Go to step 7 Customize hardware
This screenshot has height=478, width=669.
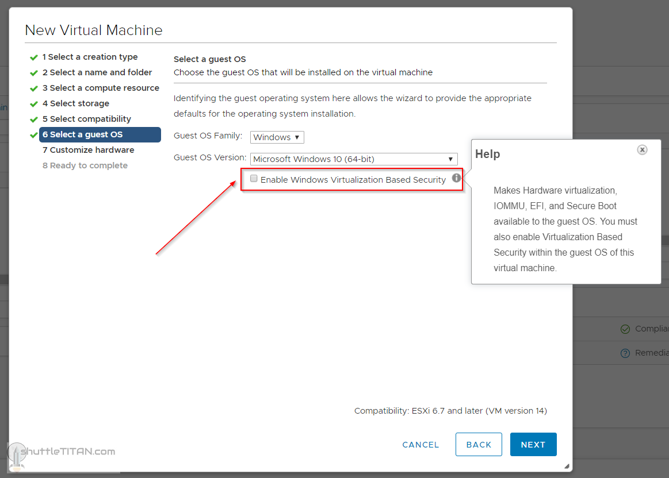(x=88, y=150)
